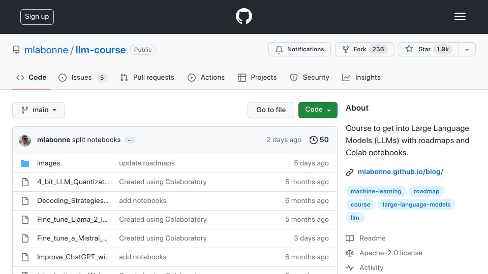Expand the green Code dropdown

coord(318,110)
